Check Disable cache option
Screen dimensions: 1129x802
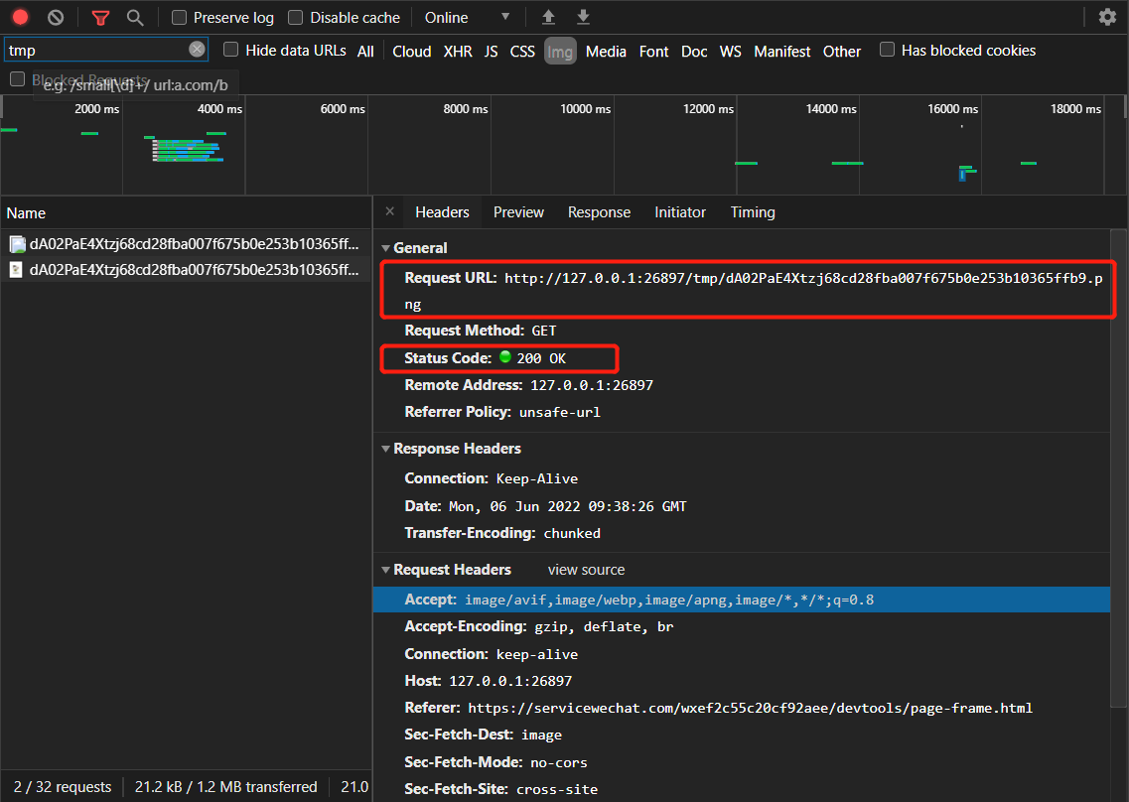[x=295, y=17]
